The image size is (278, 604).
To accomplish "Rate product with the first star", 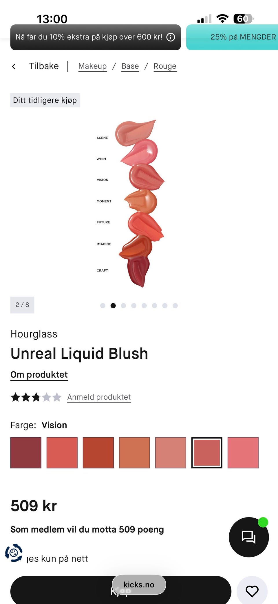I will click(15, 397).
